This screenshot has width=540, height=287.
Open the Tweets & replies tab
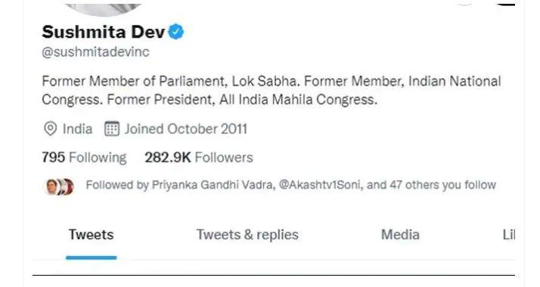[247, 235]
